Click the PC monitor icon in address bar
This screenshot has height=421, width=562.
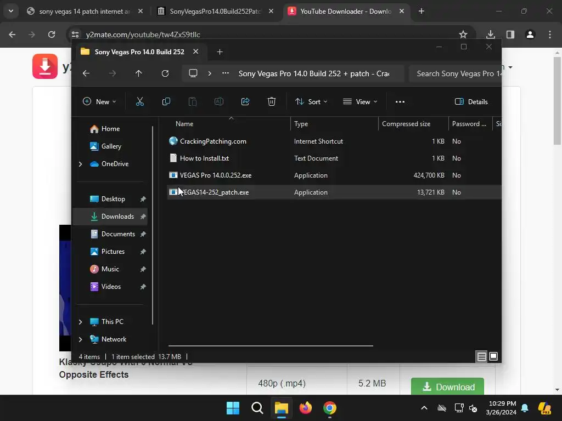(193, 73)
